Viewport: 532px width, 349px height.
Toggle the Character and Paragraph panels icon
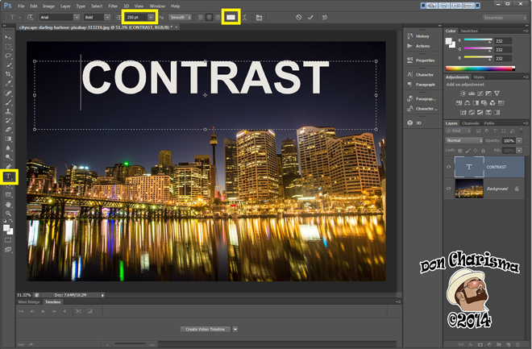259,17
